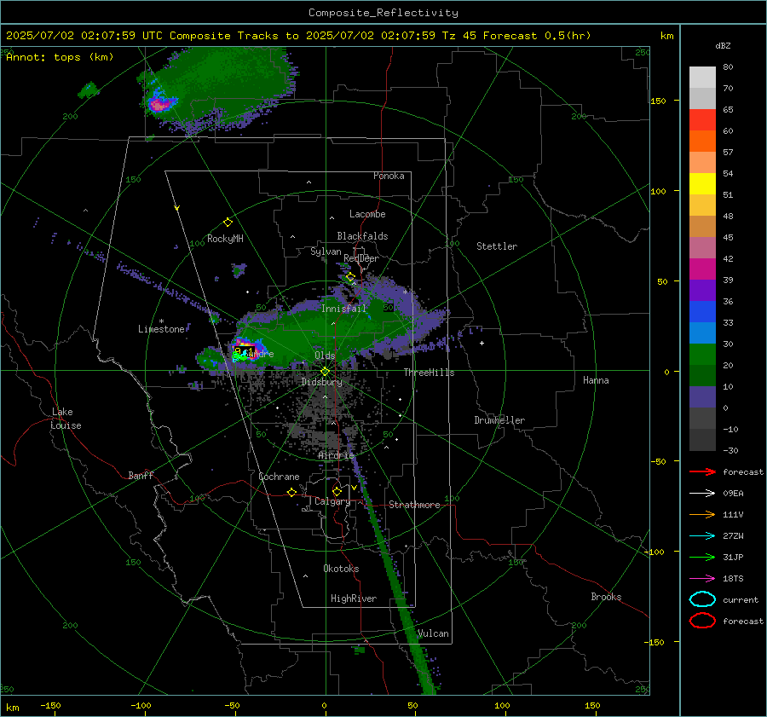Click the UTC timestamp header line
This screenshot has width=767, height=717.
click(298, 36)
